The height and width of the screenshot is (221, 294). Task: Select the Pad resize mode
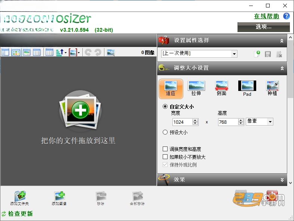247,89
